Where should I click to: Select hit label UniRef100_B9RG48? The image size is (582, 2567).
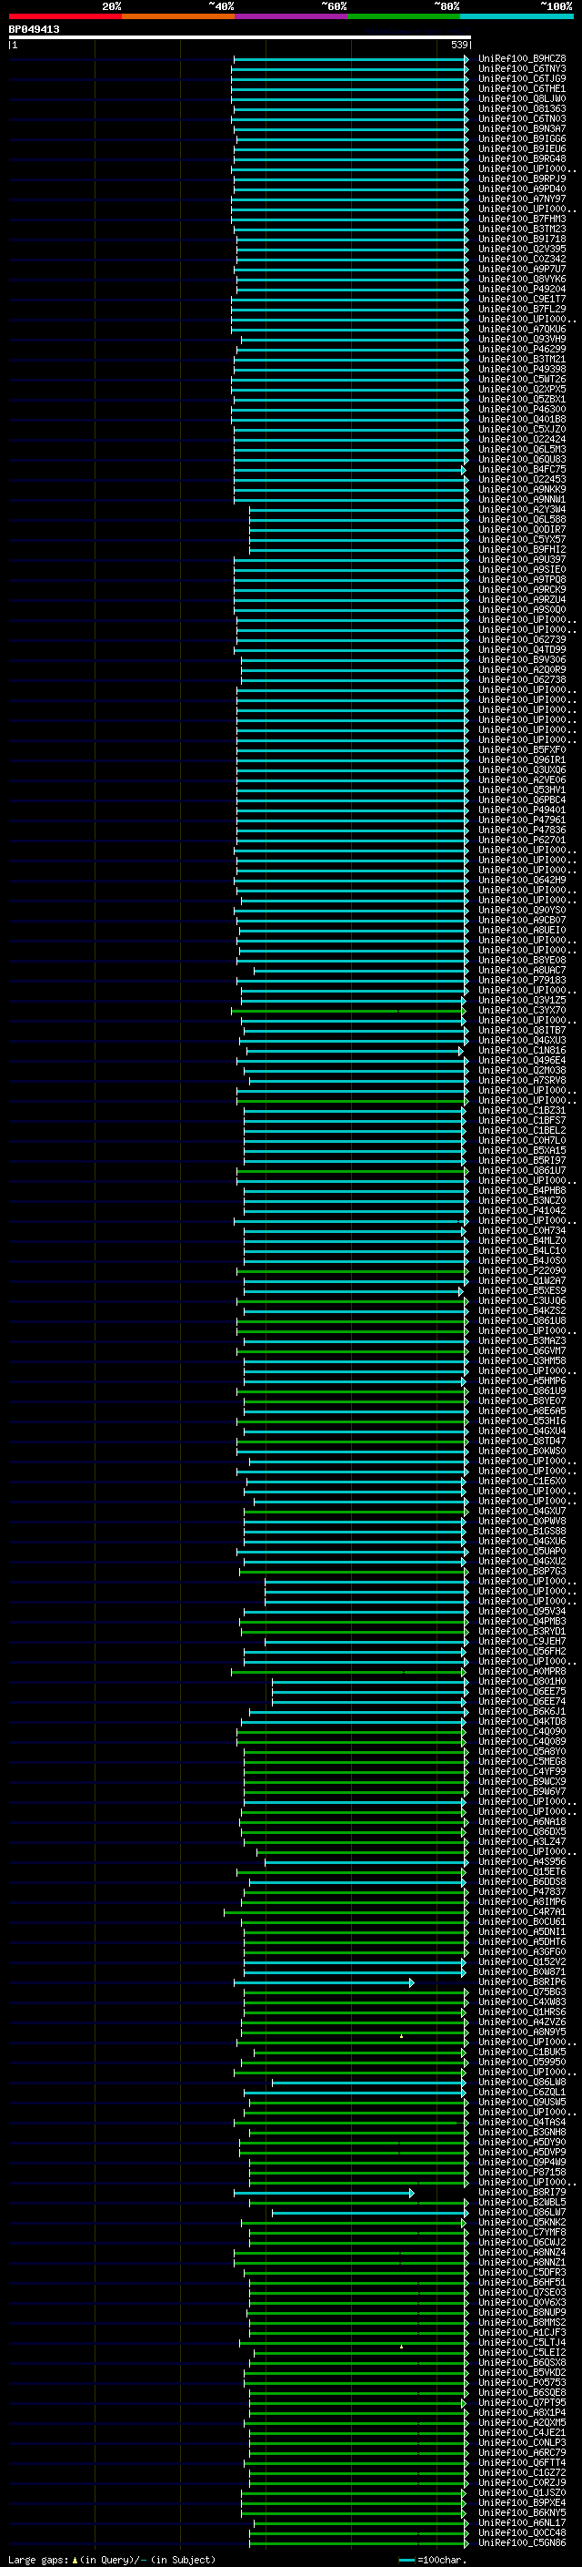tap(521, 158)
